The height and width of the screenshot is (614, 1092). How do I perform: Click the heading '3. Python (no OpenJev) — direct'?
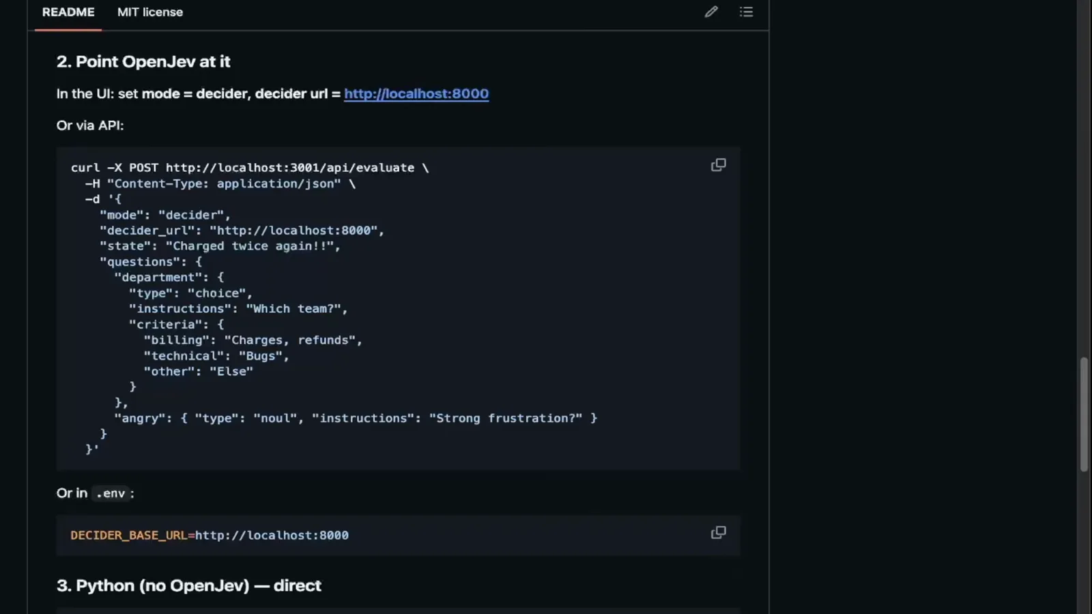[189, 585]
